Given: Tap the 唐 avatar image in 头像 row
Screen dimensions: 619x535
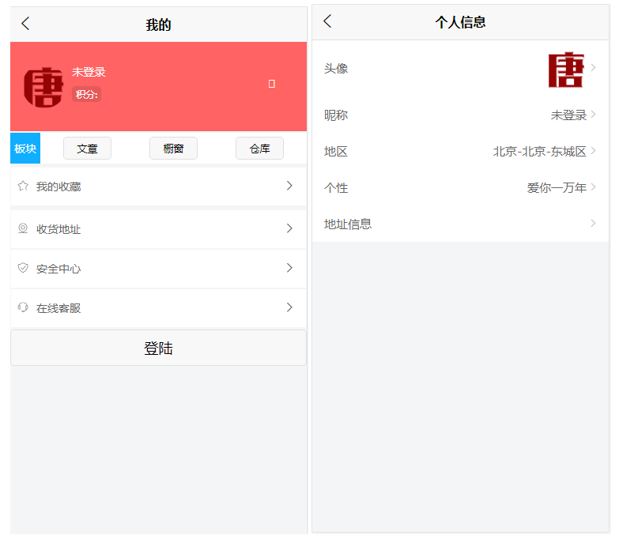Looking at the screenshot, I should [566, 70].
